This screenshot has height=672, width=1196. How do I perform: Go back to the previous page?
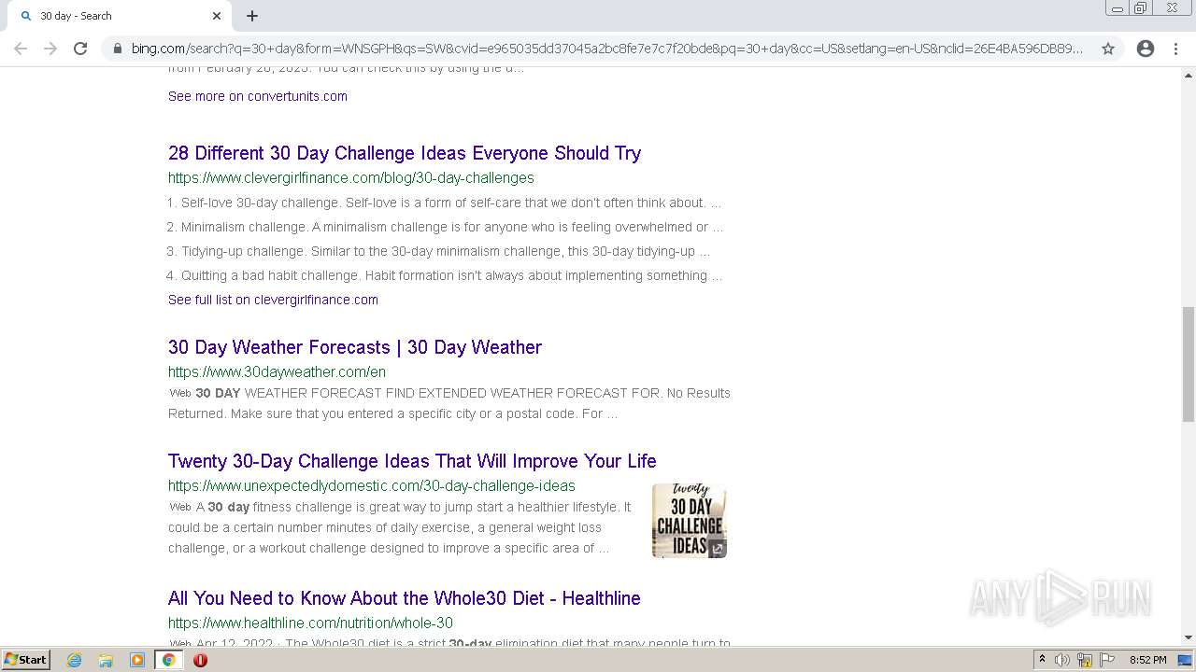21,49
